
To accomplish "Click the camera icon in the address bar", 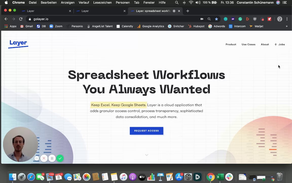I will pyautogui.click(x=202, y=19).
